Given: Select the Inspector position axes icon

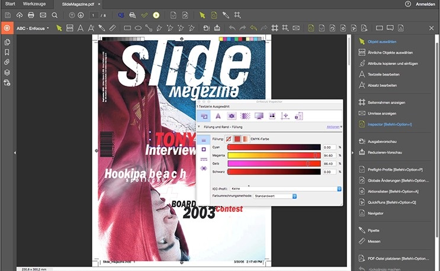Looking at the screenshot, I should 285,116.
